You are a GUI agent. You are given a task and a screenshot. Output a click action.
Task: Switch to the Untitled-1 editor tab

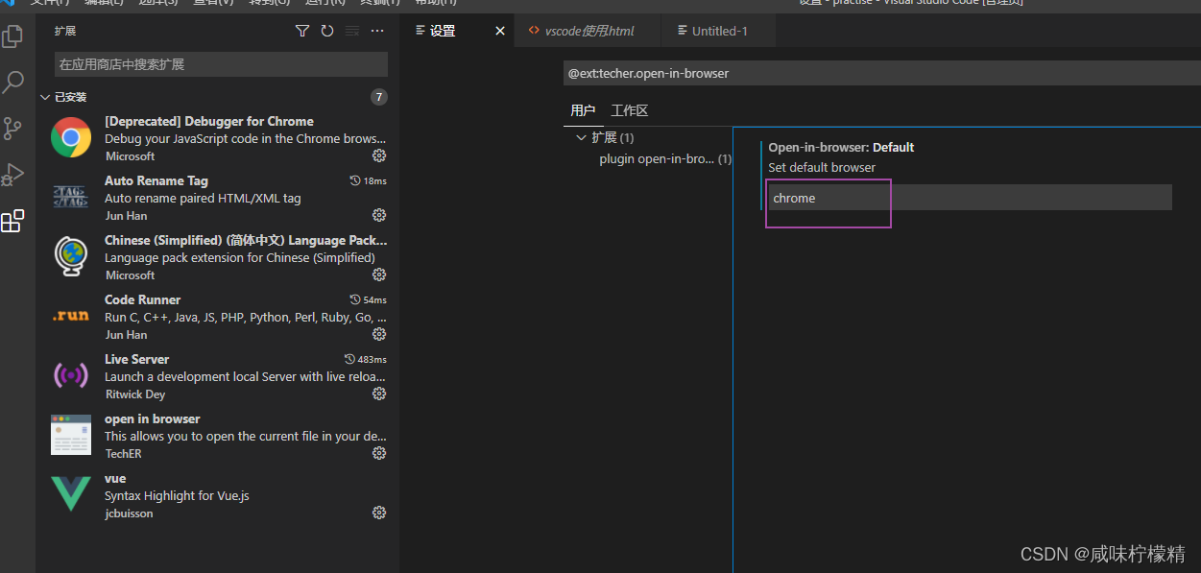719,31
